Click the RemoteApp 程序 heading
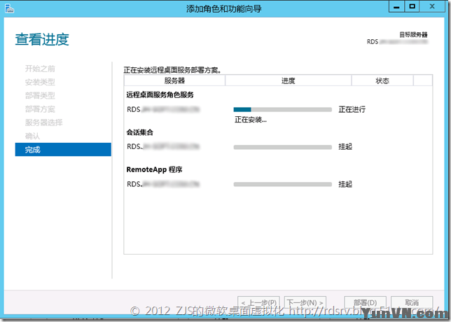 tap(154, 169)
